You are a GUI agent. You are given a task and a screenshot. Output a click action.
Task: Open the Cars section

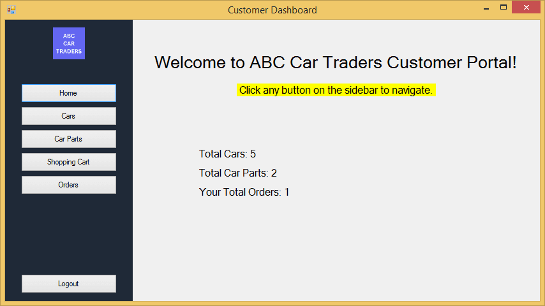pos(69,116)
